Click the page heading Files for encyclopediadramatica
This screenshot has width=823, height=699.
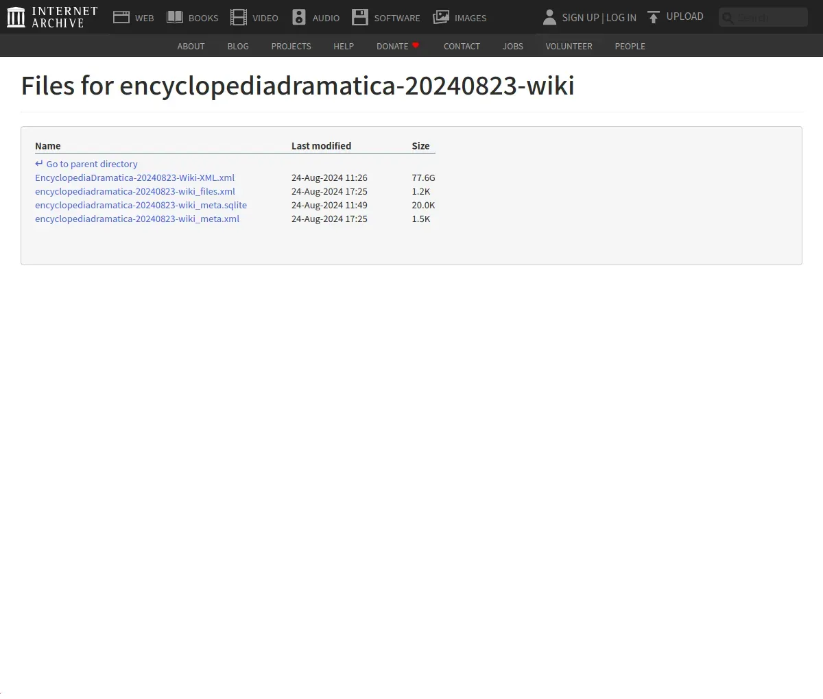click(x=298, y=86)
